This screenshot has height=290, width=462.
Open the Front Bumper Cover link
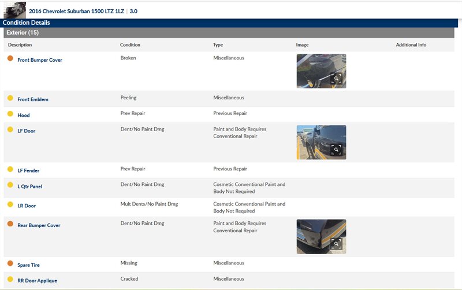pyautogui.click(x=40, y=60)
